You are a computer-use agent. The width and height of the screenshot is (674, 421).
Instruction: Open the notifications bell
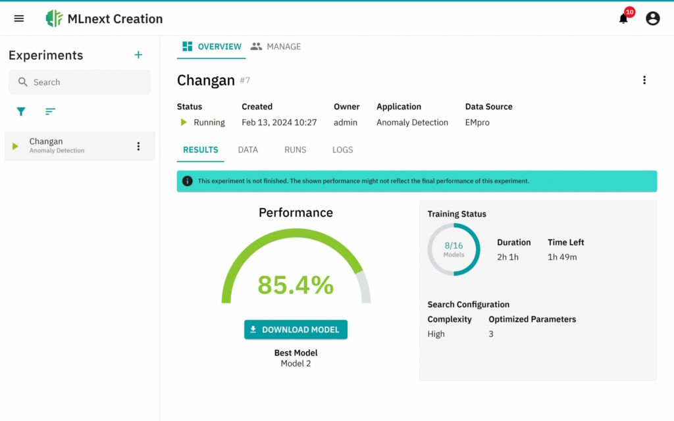click(x=623, y=18)
